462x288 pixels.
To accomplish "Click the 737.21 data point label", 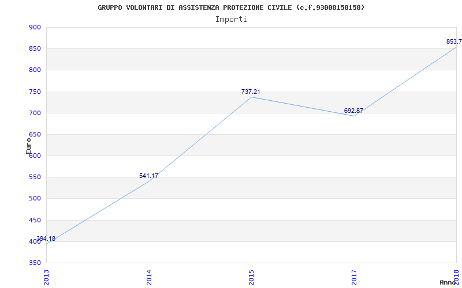I will click(251, 92).
